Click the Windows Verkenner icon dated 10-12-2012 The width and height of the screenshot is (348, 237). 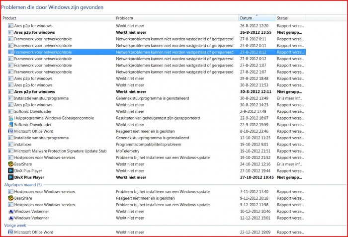(10, 211)
